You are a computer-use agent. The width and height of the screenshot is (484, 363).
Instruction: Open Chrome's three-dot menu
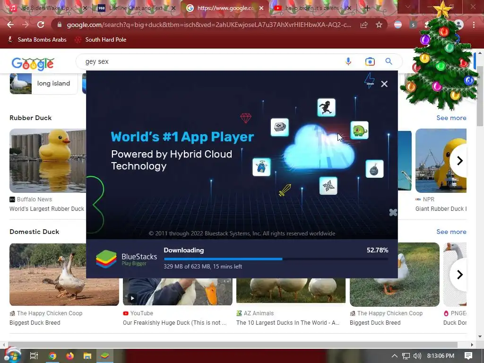tap(474, 25)
